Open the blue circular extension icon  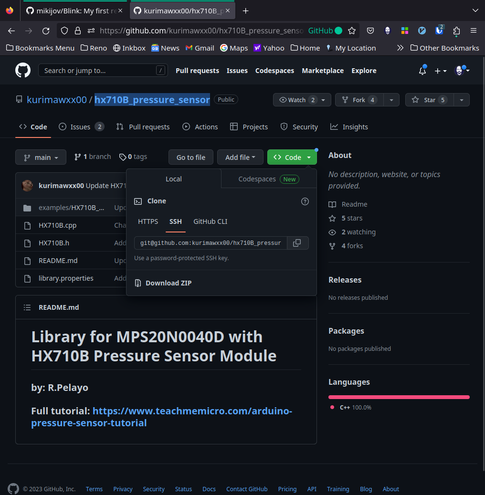[x=422, y=31]
